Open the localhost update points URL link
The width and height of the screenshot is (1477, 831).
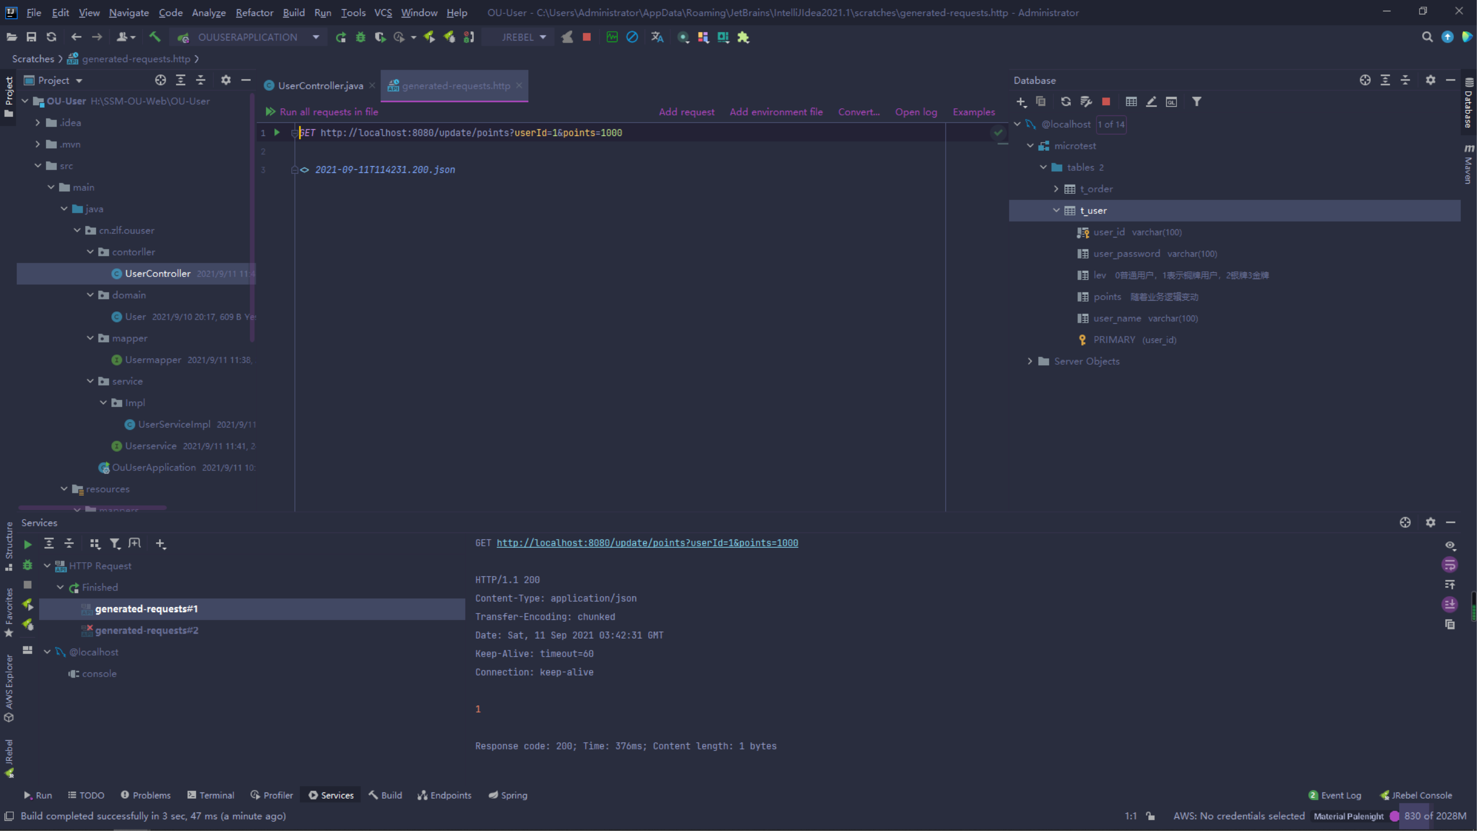point(647,543)
